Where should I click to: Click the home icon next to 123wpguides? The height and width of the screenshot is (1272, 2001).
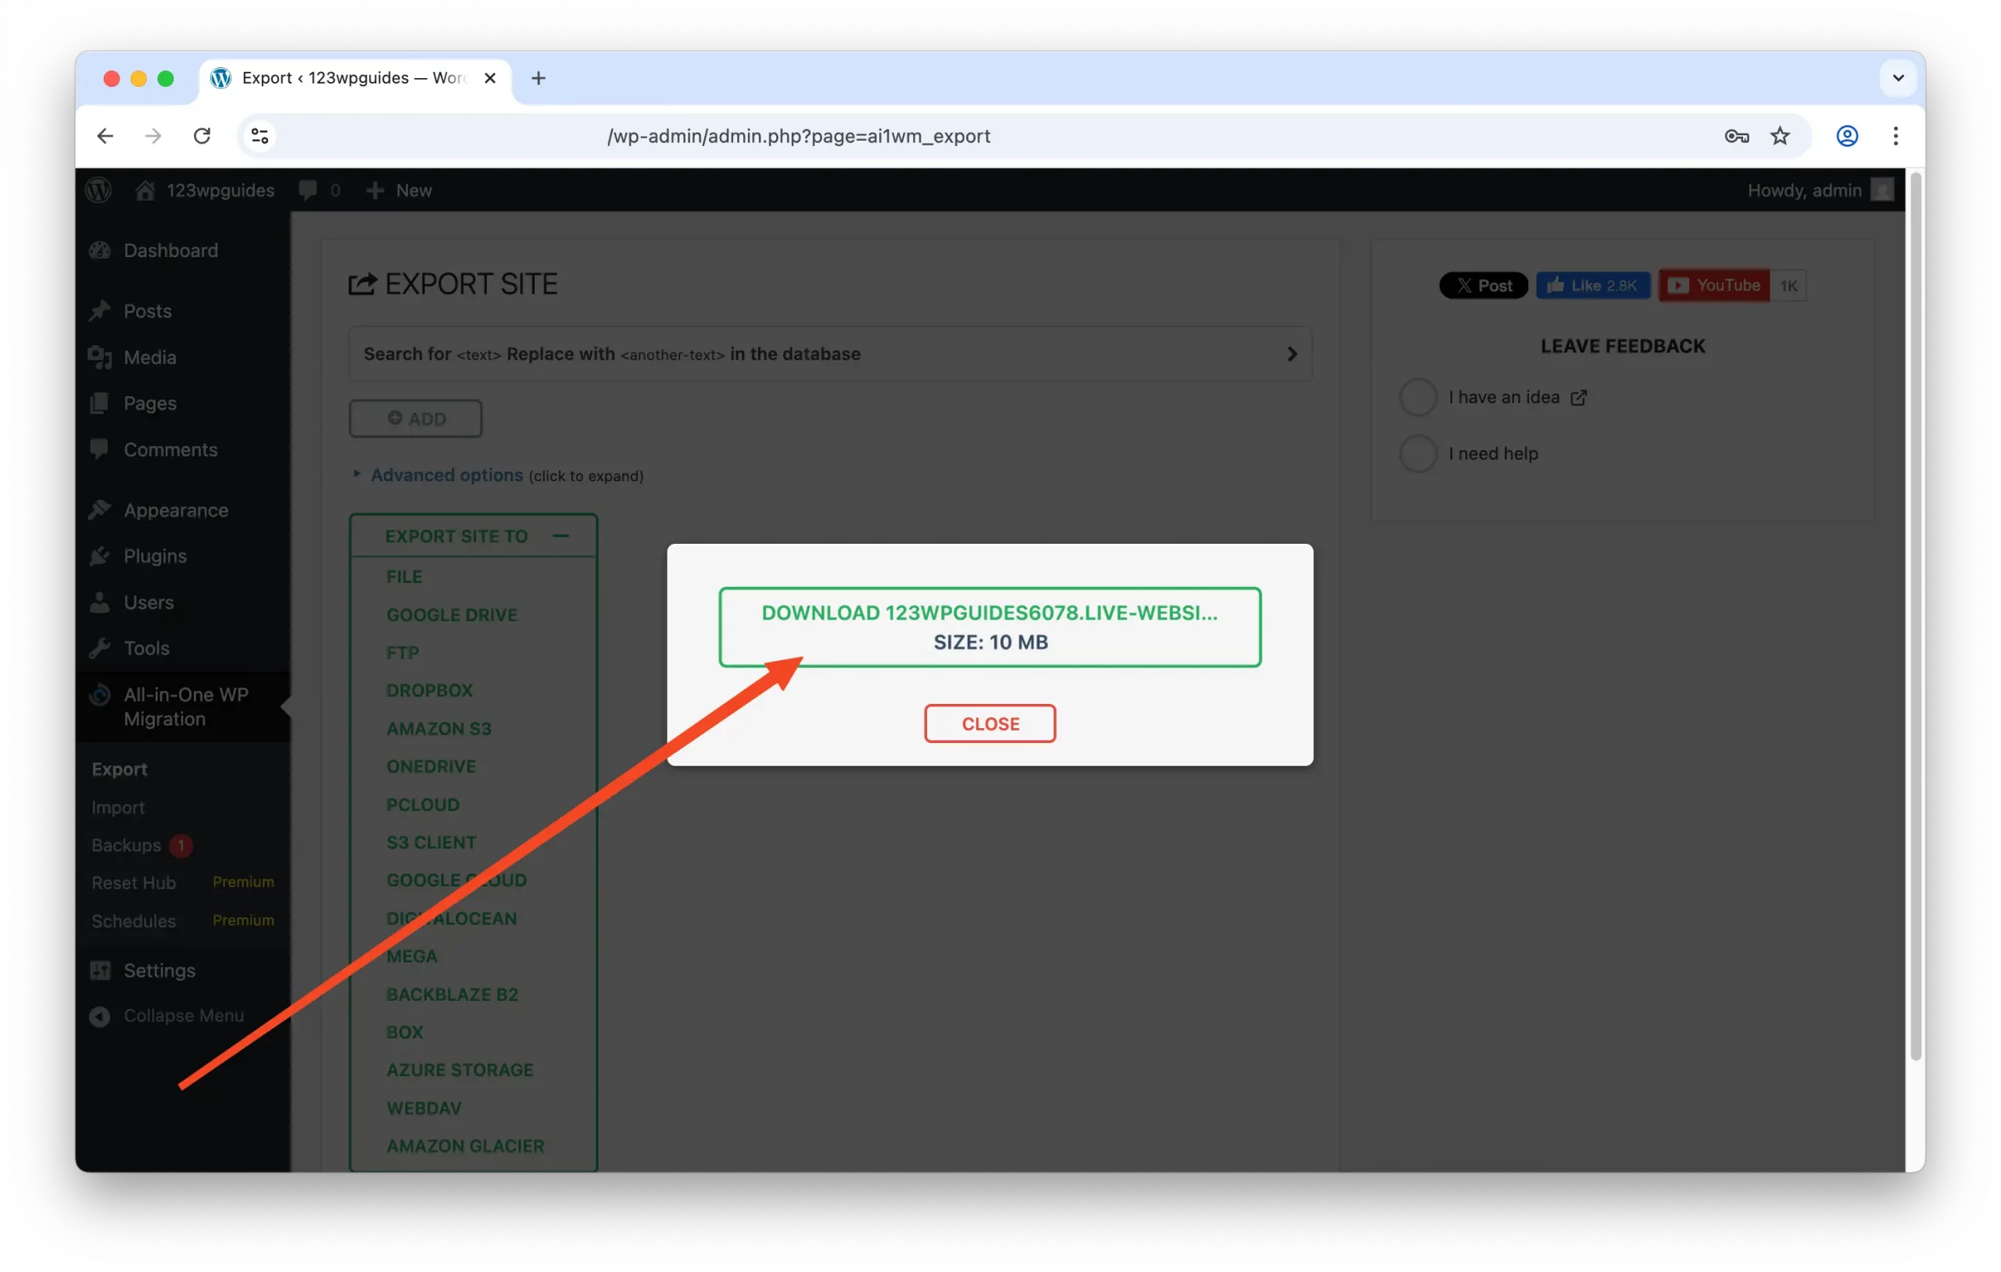[x=145, y=191]
